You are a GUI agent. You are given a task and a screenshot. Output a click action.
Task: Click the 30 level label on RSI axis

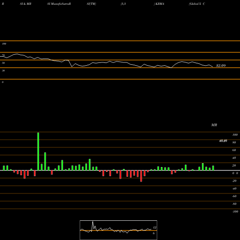pos(3,71)
